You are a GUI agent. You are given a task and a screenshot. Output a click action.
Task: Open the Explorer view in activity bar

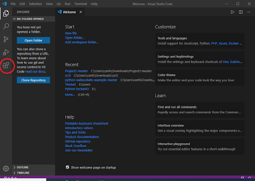click(6, 13)
